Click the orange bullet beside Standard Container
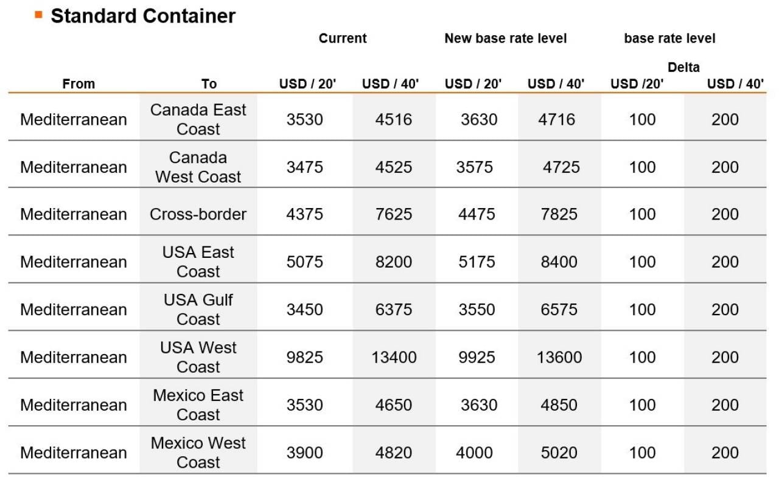779x486 pixels. (x=39, y=15)
